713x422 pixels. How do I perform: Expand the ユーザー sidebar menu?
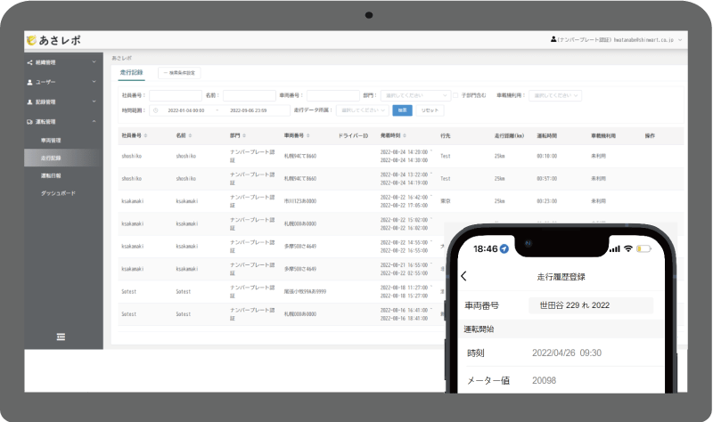(94, 82)
